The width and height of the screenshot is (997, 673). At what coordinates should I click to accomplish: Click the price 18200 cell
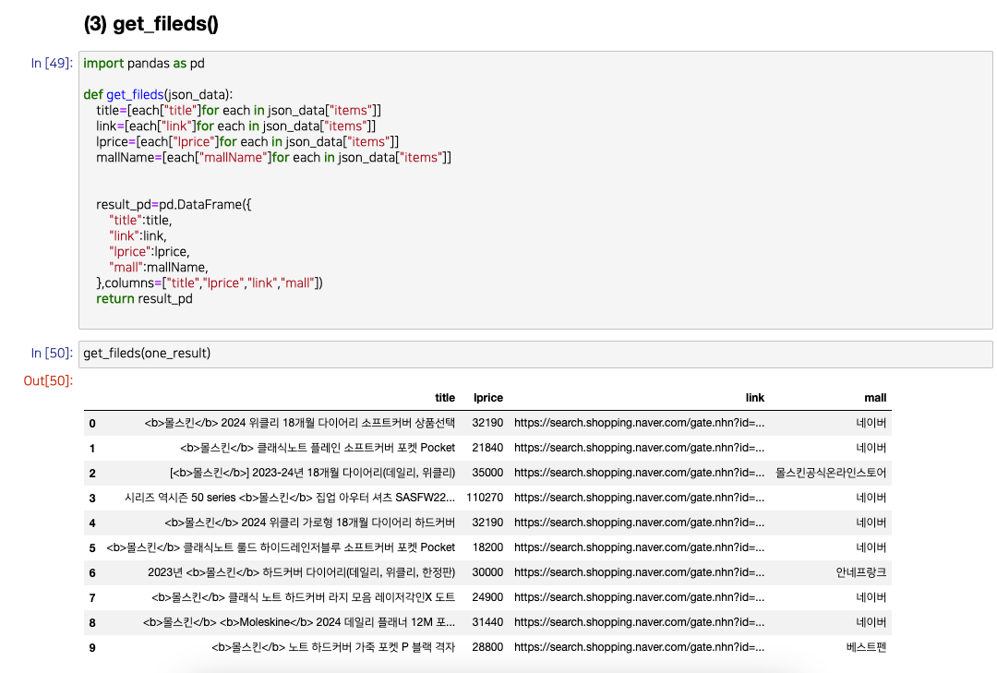click(x=487, y=547)
